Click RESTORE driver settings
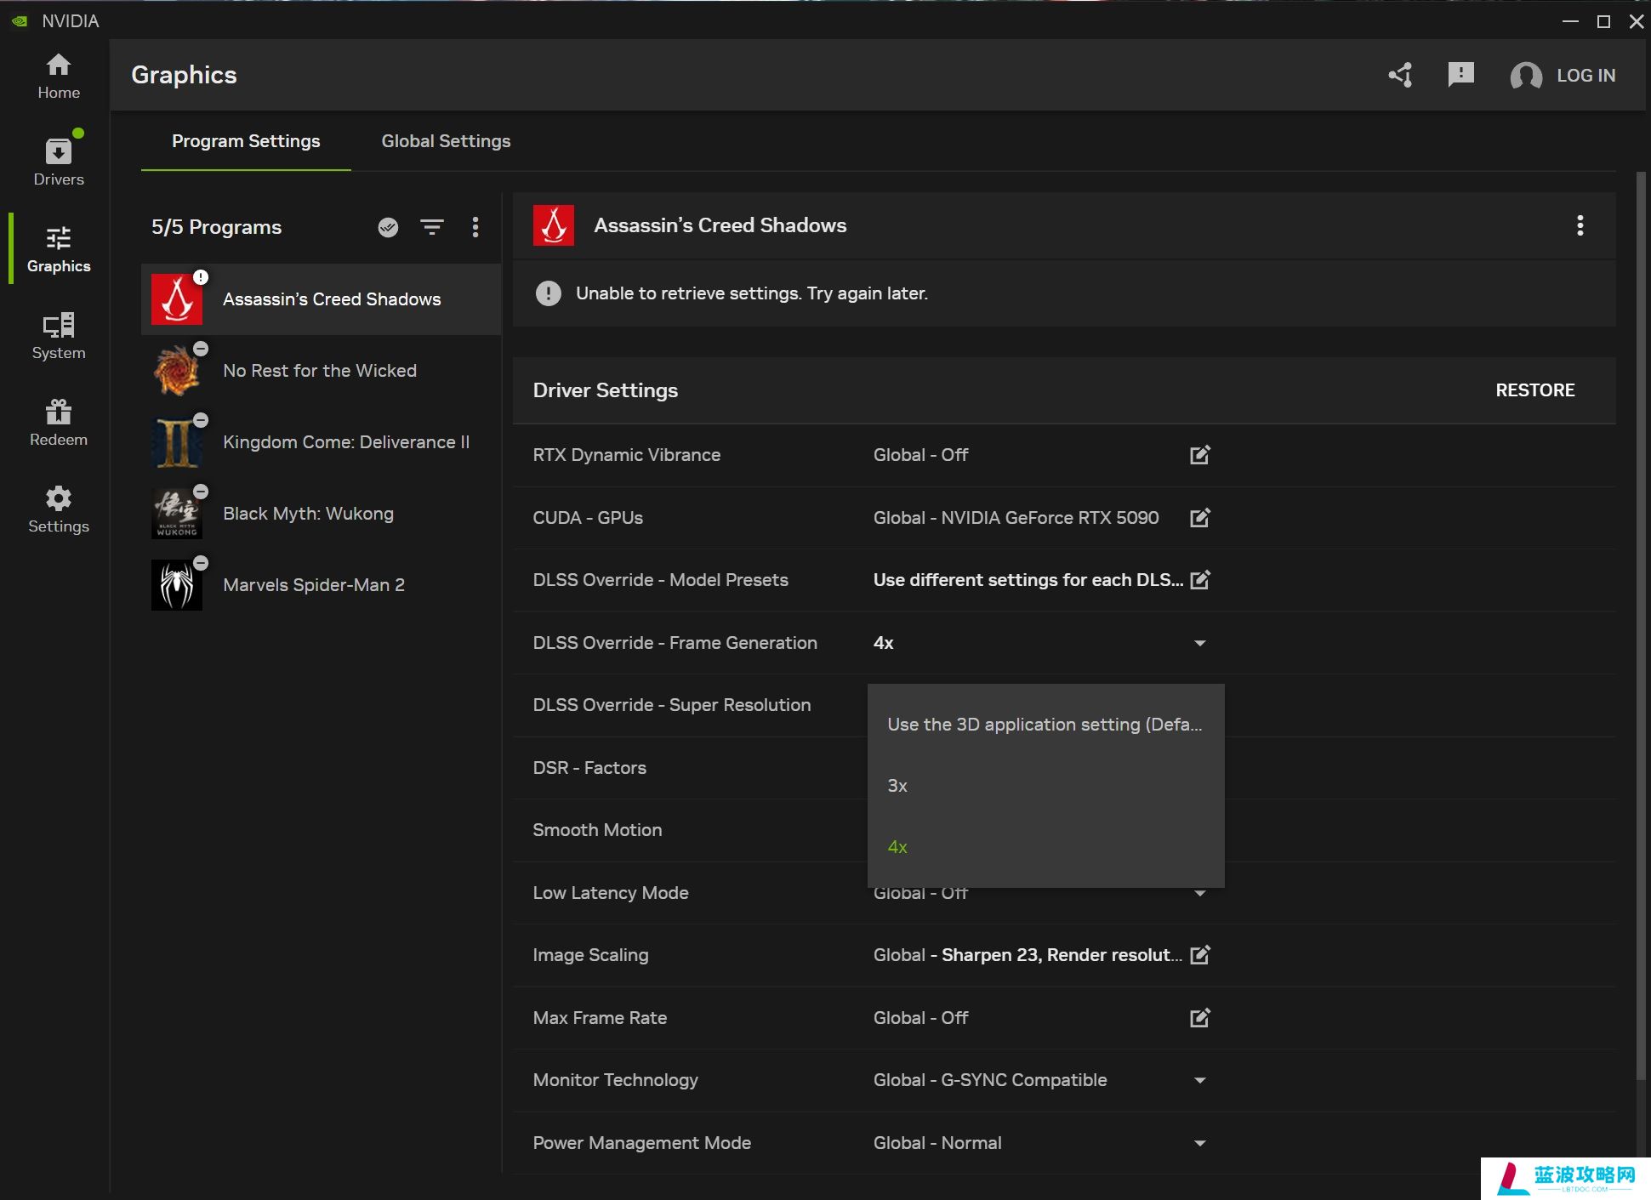The height and width of the screenshot is (1200, 1651). tap(1535, 390)
